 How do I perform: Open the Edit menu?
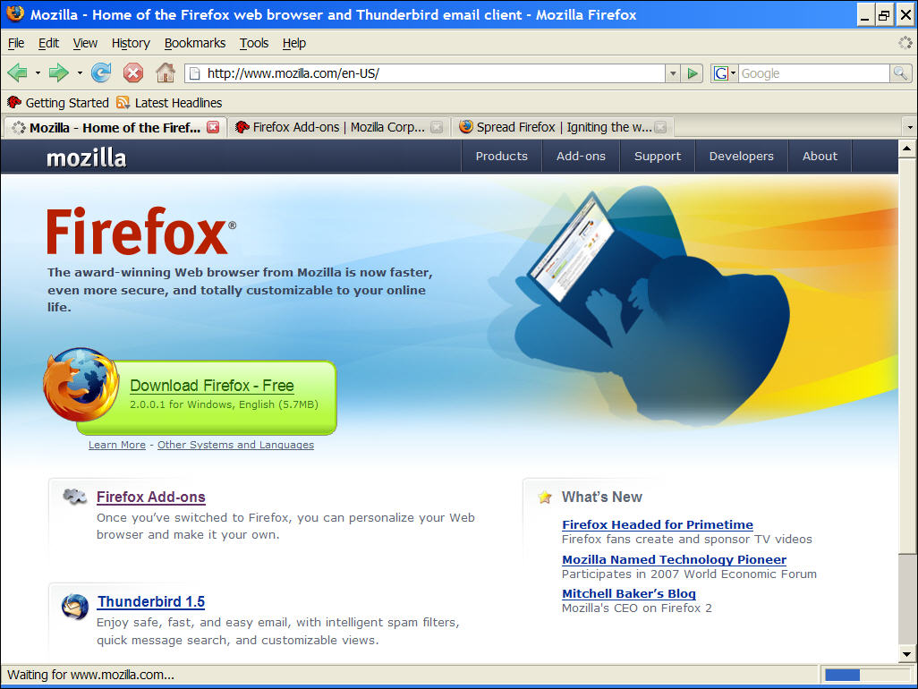point(48,43)
